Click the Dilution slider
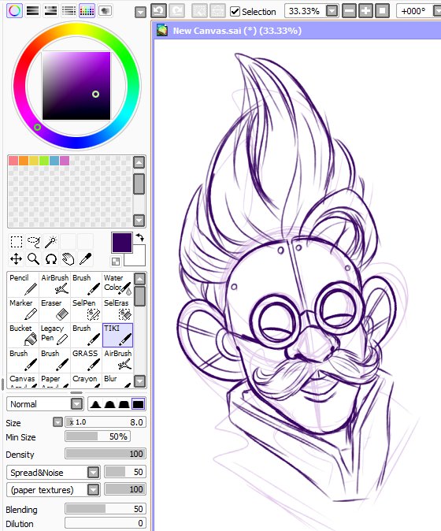 click(x=106, y=523)
